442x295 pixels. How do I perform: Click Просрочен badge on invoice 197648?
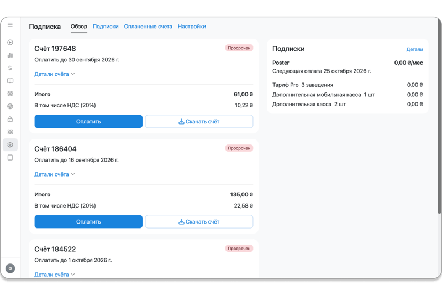coord(239,48)
